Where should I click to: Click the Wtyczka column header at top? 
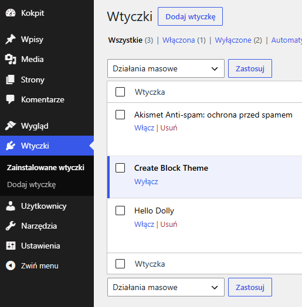(x=150, y=92)
